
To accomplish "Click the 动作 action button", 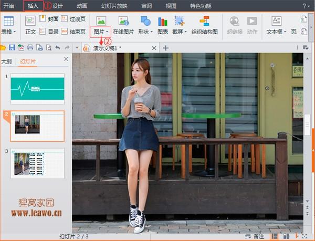I will coord(252,25).
